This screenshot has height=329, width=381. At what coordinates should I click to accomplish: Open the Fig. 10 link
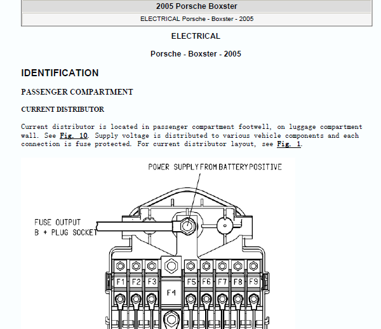[x=74, y=135]
